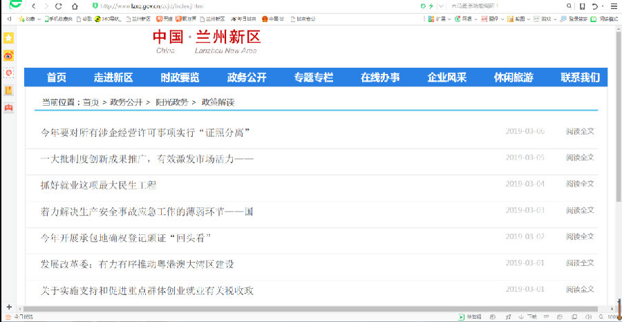Image resolution: width=622 pixels, height=322 pixels.
Task: Open article 抓好就业这项最大民生工程
Action: click(98, 184)
